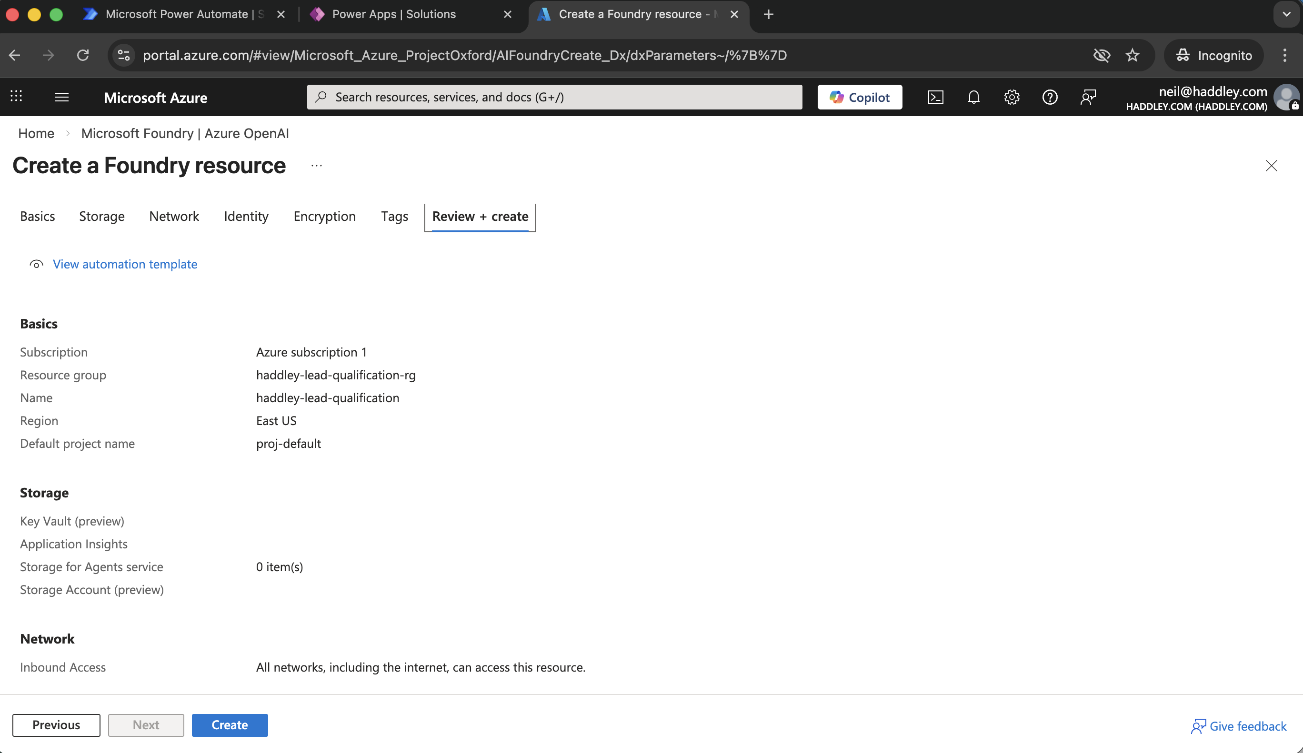This screenshot has width=1303, height=753.
Task: Open the Encryption tab
Action: coord(325,217)
